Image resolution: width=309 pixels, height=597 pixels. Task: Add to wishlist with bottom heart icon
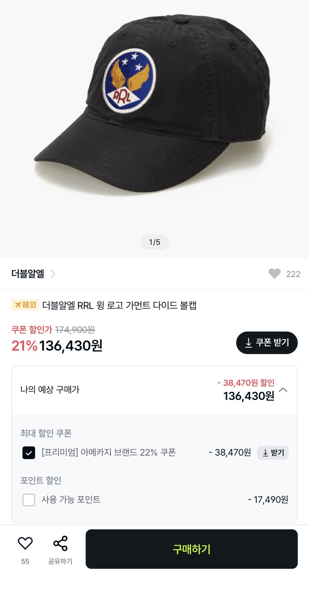[25, 543]
